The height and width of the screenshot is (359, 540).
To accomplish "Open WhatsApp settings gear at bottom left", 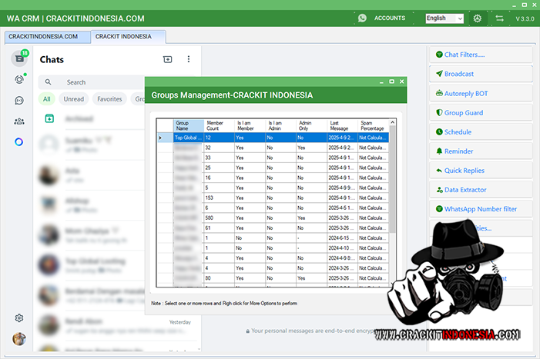I will (x=18, y=318).
